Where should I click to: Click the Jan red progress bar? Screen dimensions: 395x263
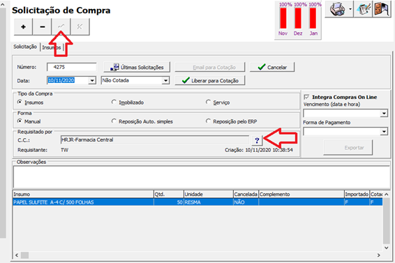pos(313,18)
